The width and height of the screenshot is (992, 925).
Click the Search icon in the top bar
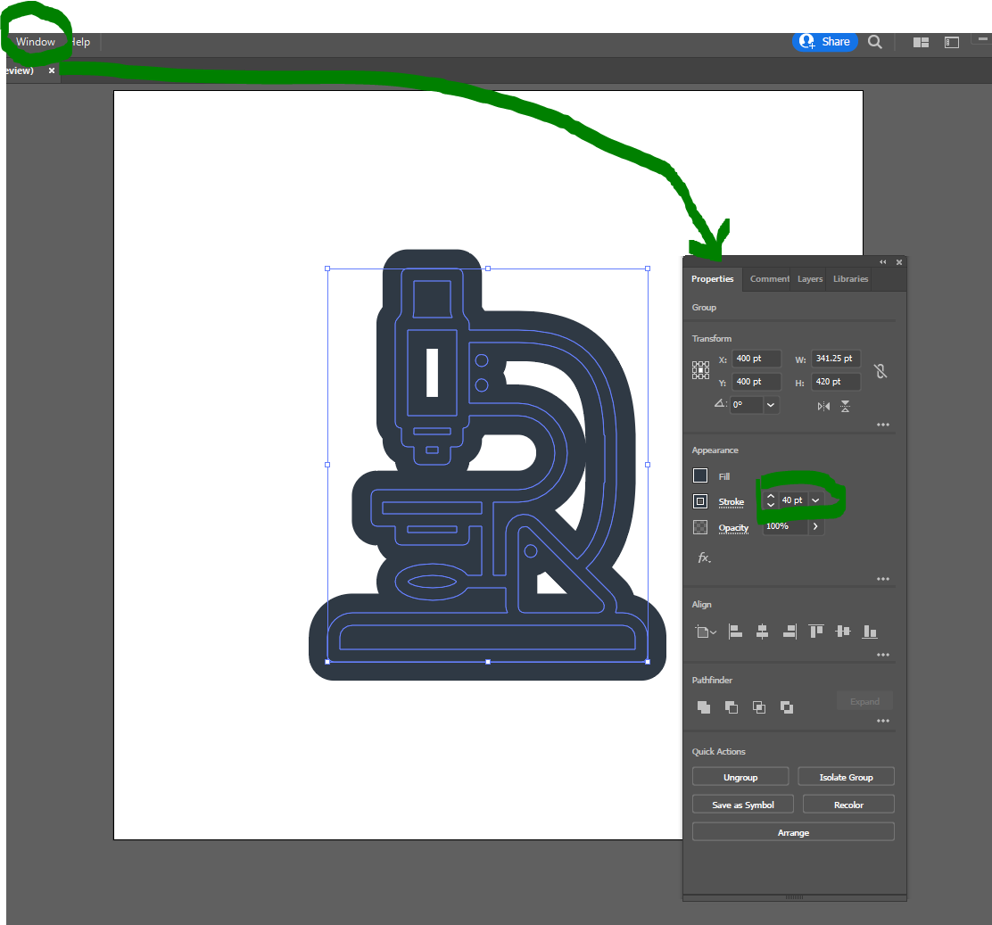tap(874, 42)
